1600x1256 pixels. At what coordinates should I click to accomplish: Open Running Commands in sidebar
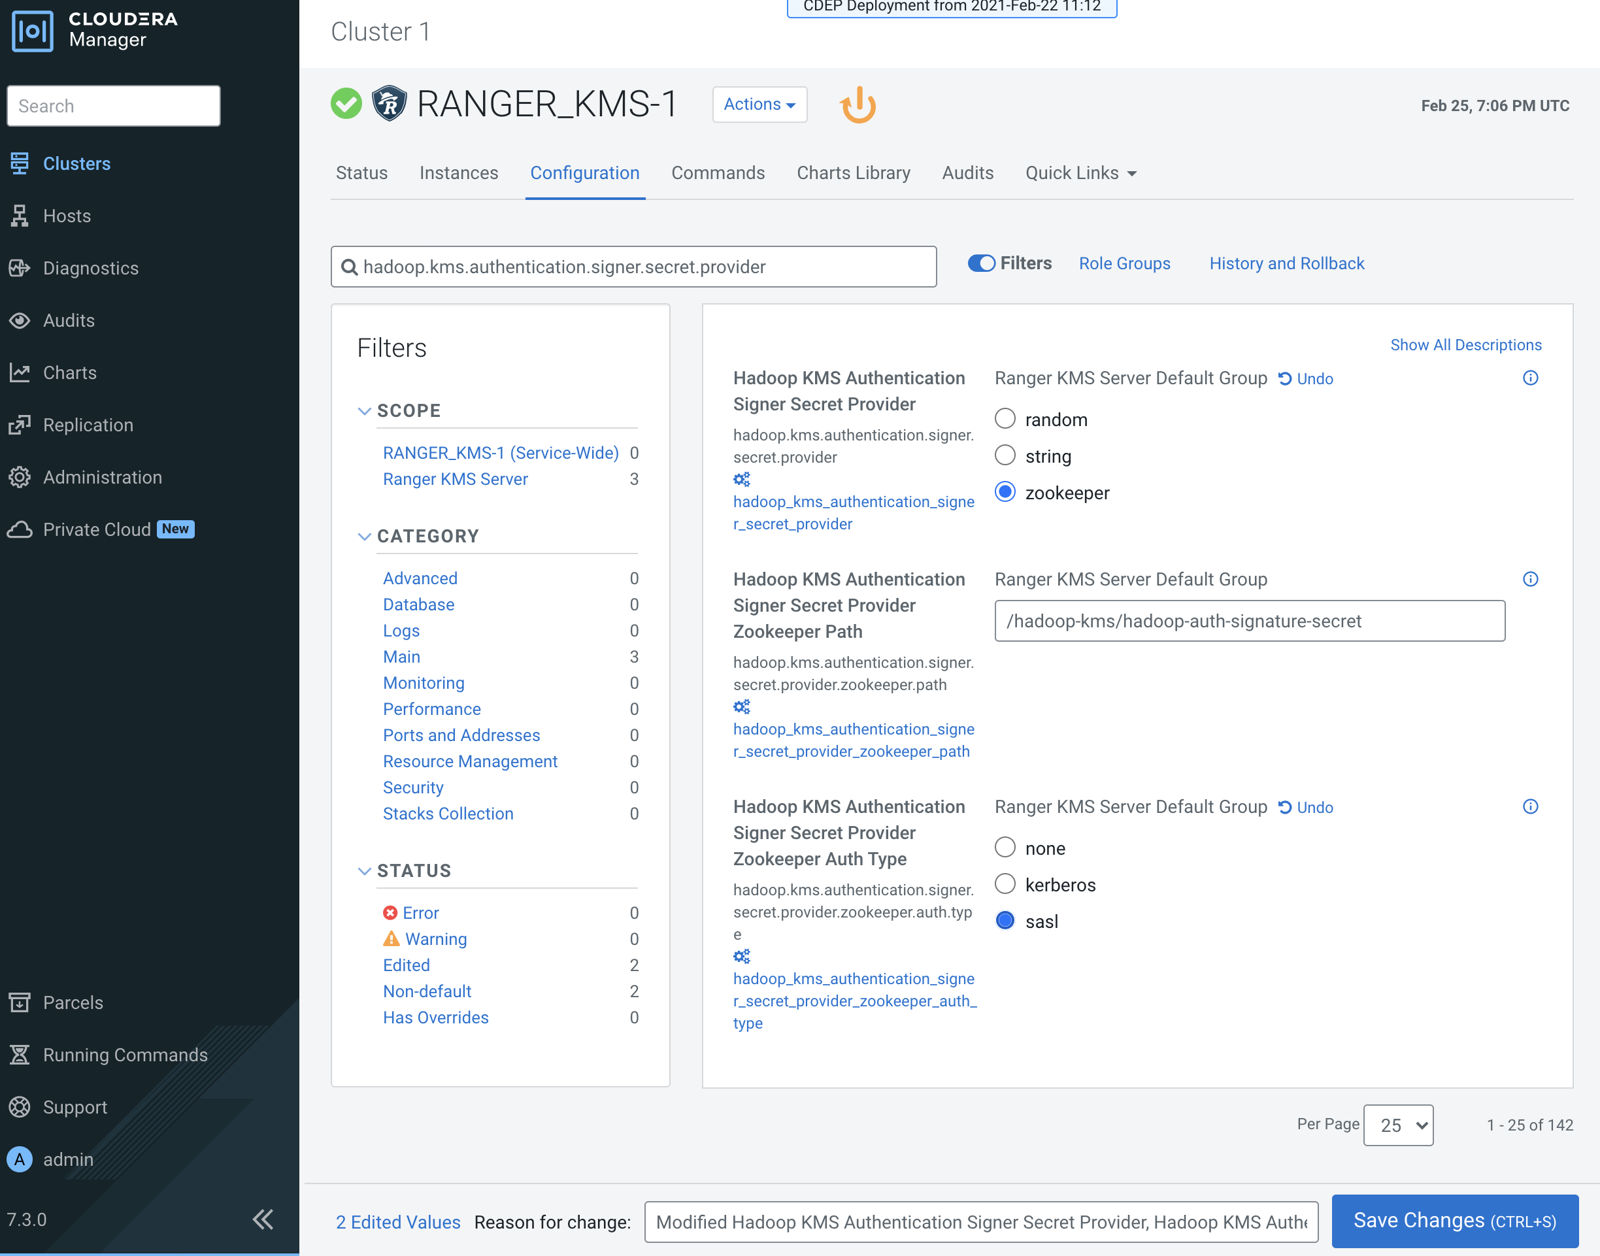pos(125,1055)
